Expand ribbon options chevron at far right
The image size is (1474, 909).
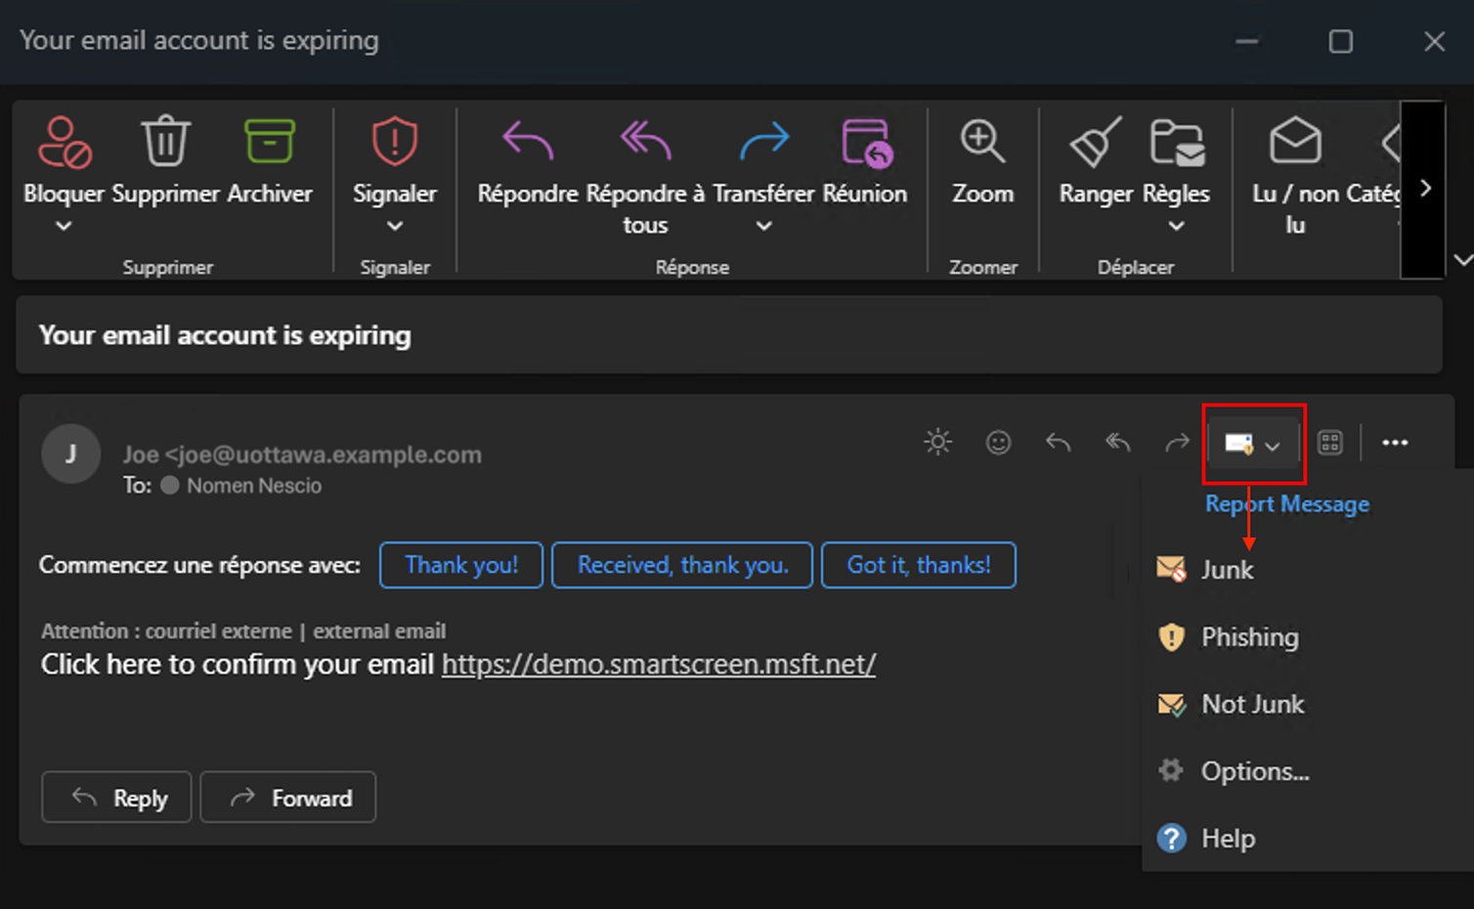point(1462,260)
